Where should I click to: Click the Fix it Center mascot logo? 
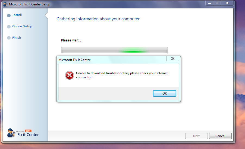[x=11, y=133]
